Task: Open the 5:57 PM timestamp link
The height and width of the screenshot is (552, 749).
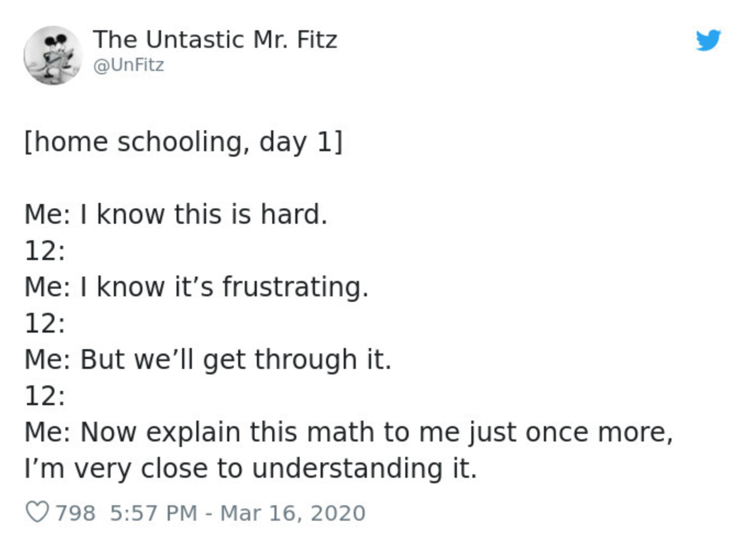Action: (x=153, y=513)
